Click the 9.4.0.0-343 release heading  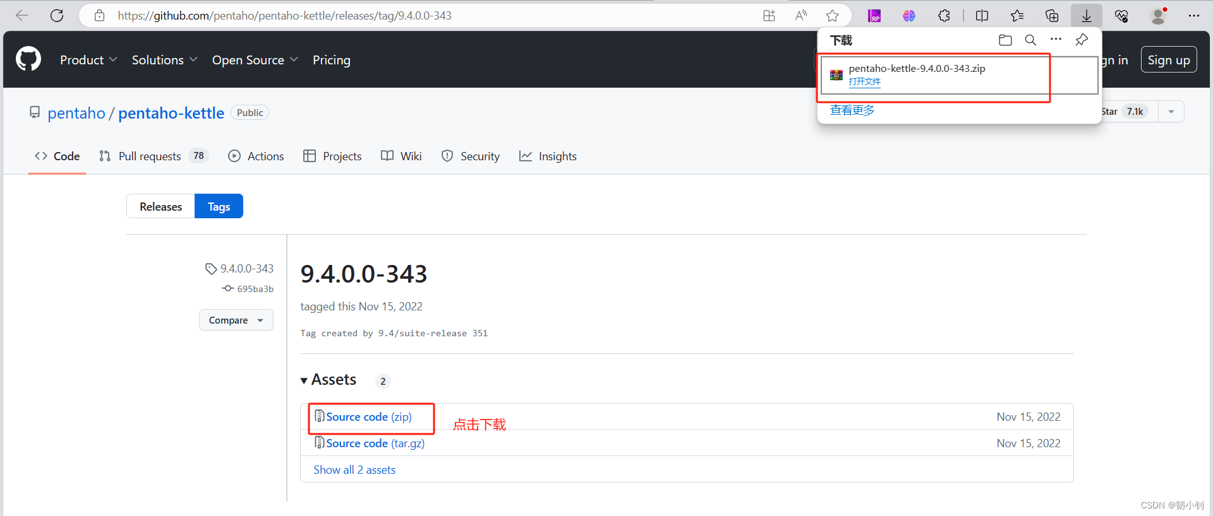click(x=364, y=274)
